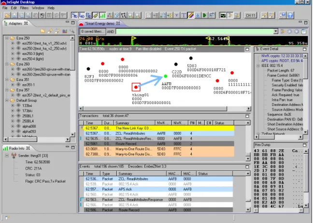Click the blue question mark help icon
Viewport: 313px width, 223px height.
tap(290, 15)
